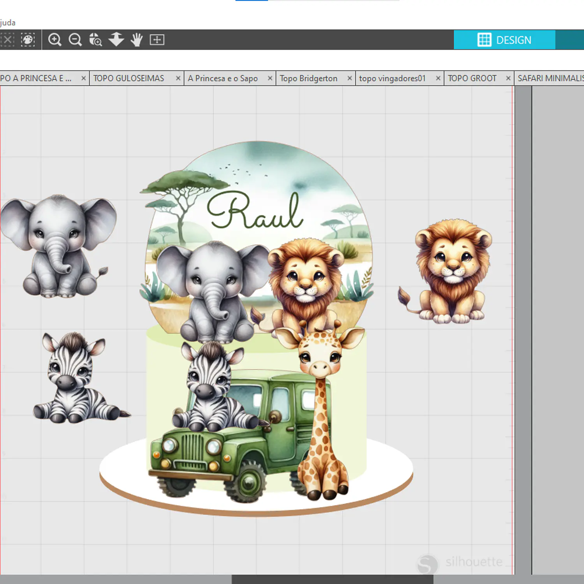
Task: Select the standalone elephant image
Action: [58, 246]
